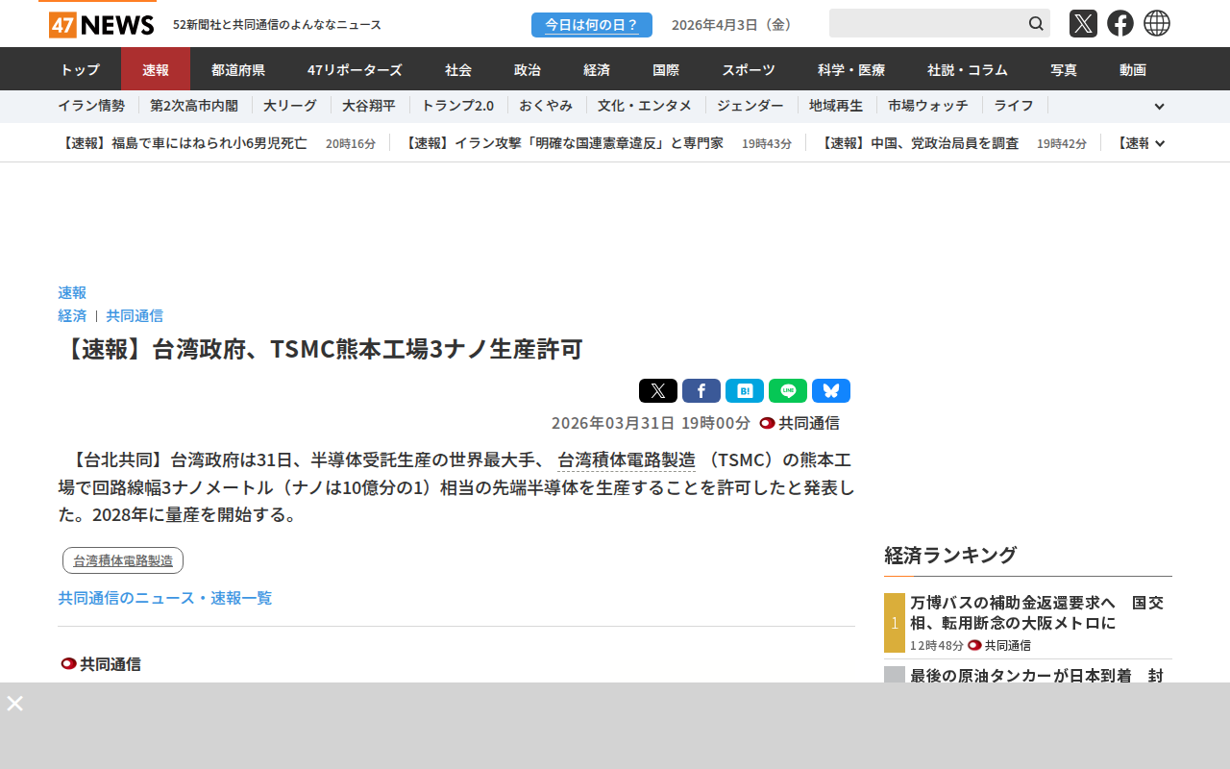Share article to Hatena Bookmark
This screenshot has height=769, width=1230.
pos(745,391)
